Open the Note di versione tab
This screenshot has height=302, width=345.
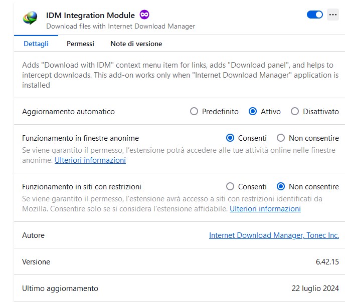[136, 44]
